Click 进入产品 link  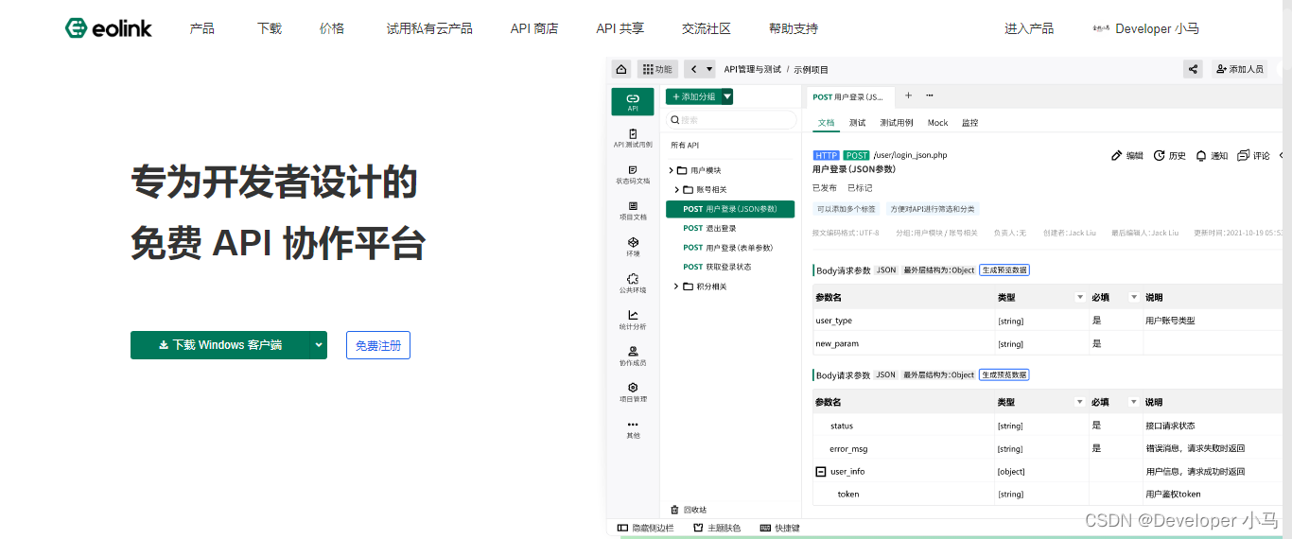(x=1029, y=28)
